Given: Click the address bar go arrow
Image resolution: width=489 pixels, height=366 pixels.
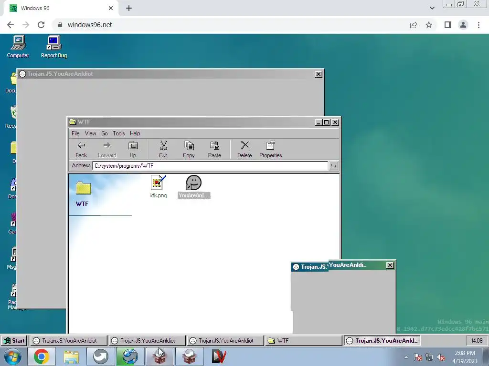Looking at the screenshot, I should [333, 166].
